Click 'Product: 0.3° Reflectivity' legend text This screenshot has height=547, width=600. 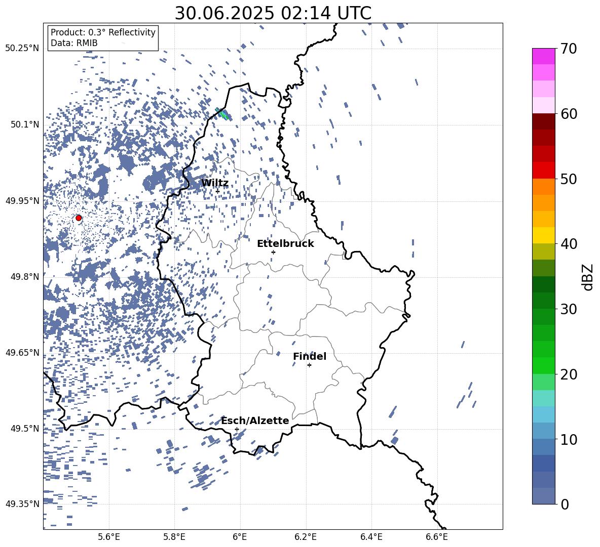[x=103, y=32]
